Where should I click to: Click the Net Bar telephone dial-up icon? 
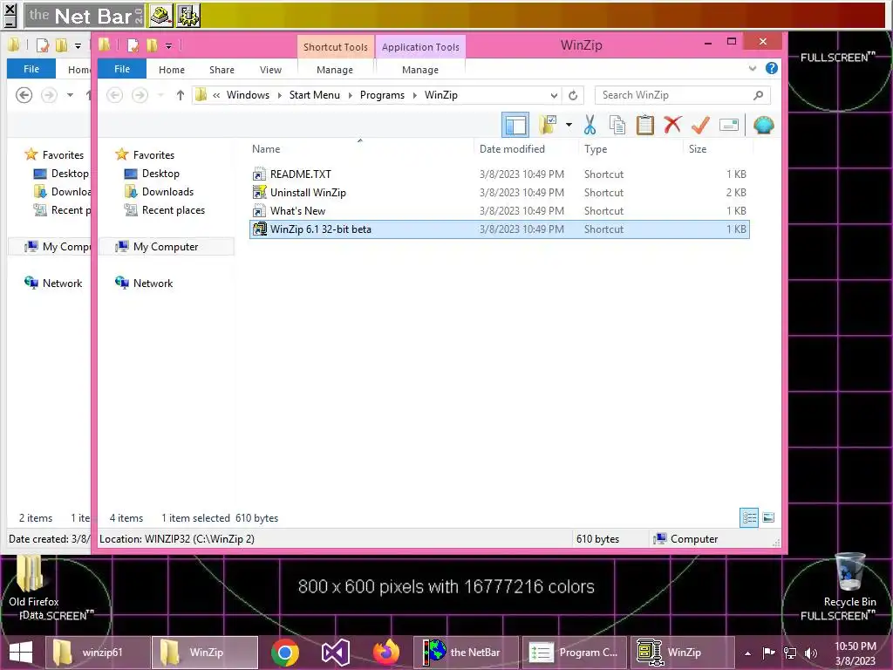pos(161,16)
